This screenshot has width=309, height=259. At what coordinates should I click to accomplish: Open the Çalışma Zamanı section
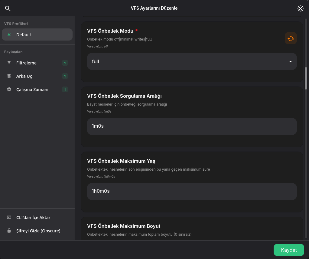(x=37, y=89)
